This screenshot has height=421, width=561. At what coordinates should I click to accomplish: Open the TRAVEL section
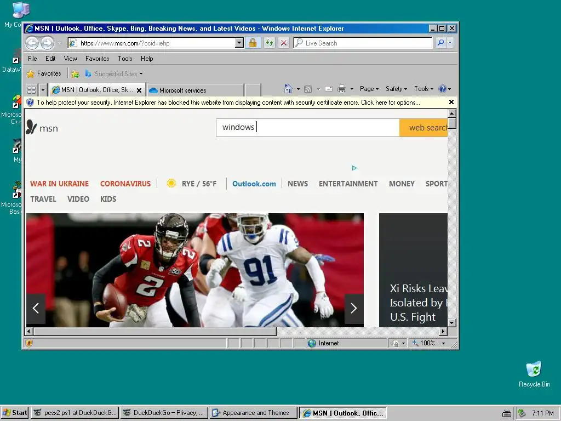43,199
